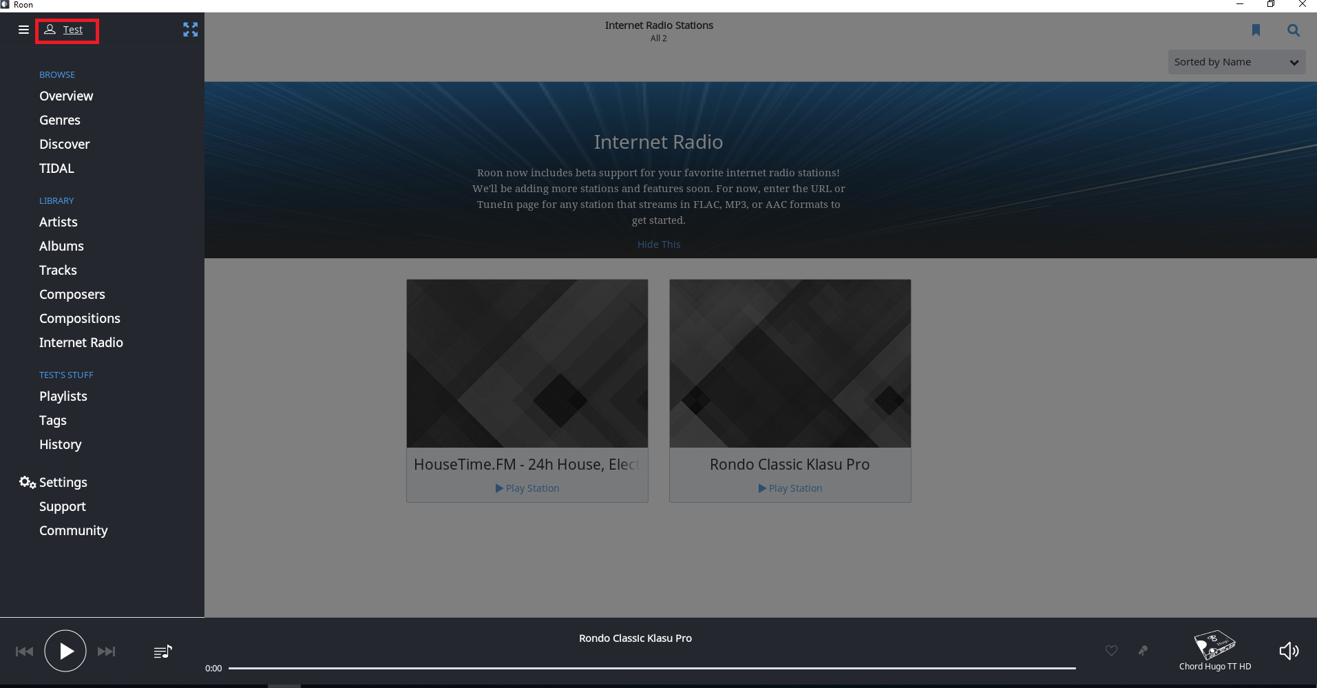Expand the Sorted by Name dropdown
The height and width of the screenshot is (688, 1317).
click(1236, 62)
